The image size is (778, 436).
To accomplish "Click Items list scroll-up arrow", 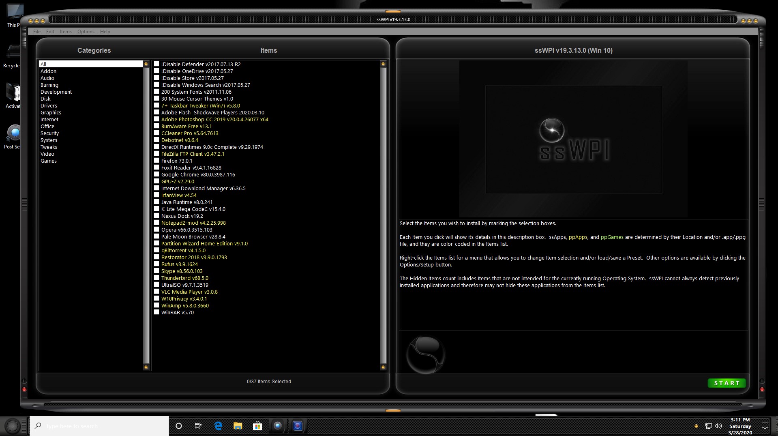I will click(x=383, y=64).
